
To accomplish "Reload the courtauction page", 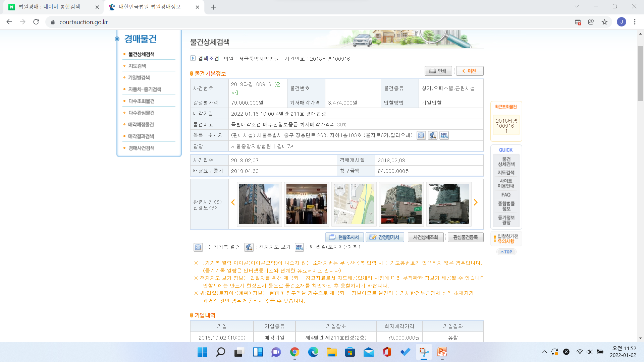I will click(x=36, y=22).
